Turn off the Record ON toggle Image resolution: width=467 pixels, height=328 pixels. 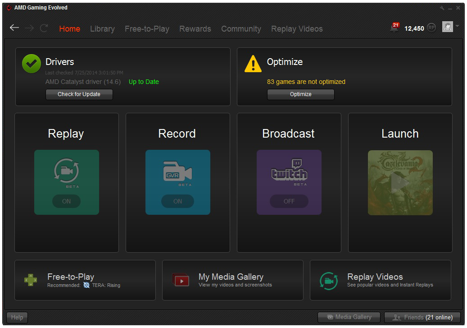tap(177, 201)
